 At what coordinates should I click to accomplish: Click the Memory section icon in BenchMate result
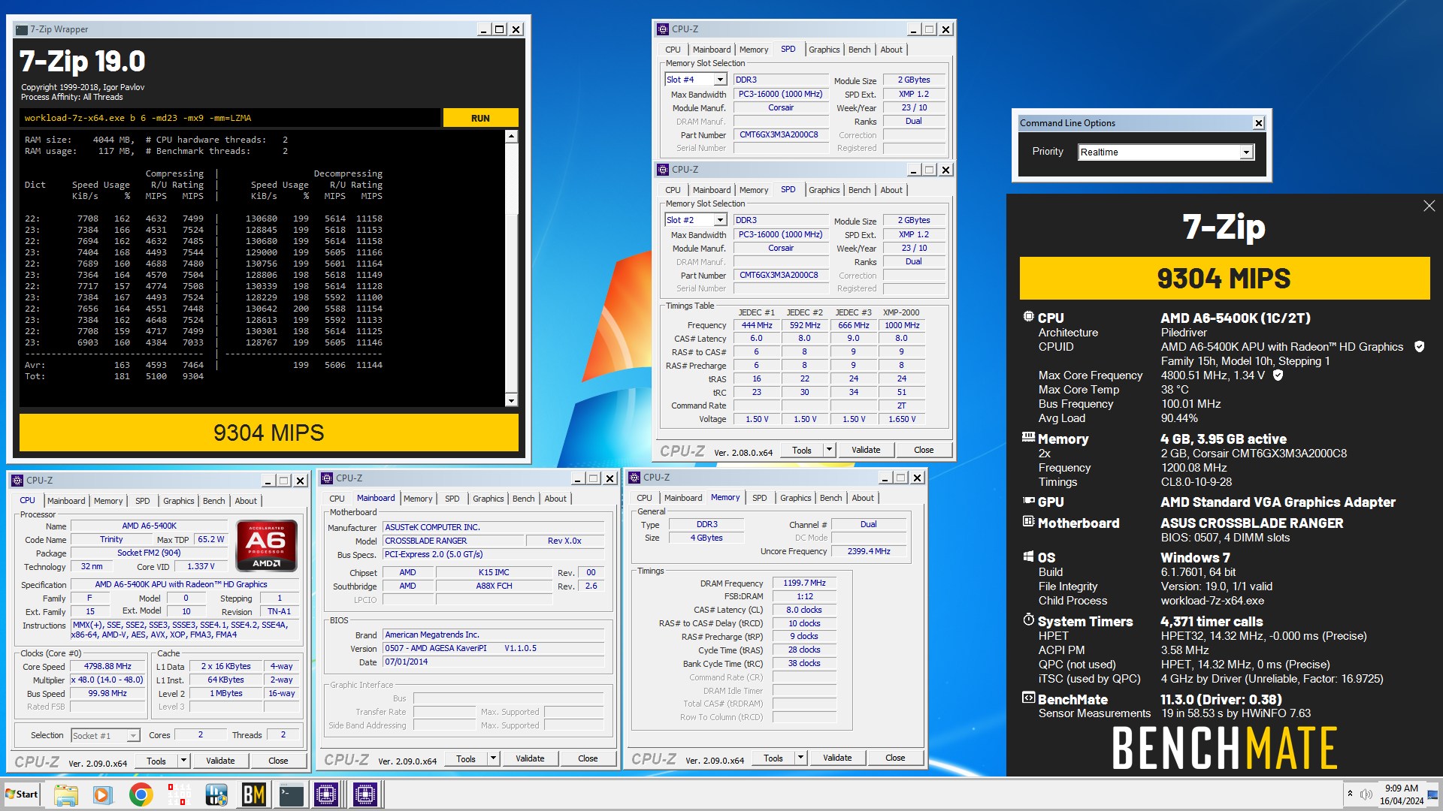tap(1028, 437)
